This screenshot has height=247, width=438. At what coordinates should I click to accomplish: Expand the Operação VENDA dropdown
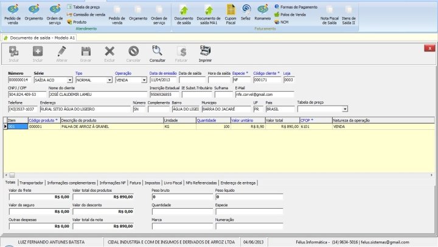tap(144, 80)
